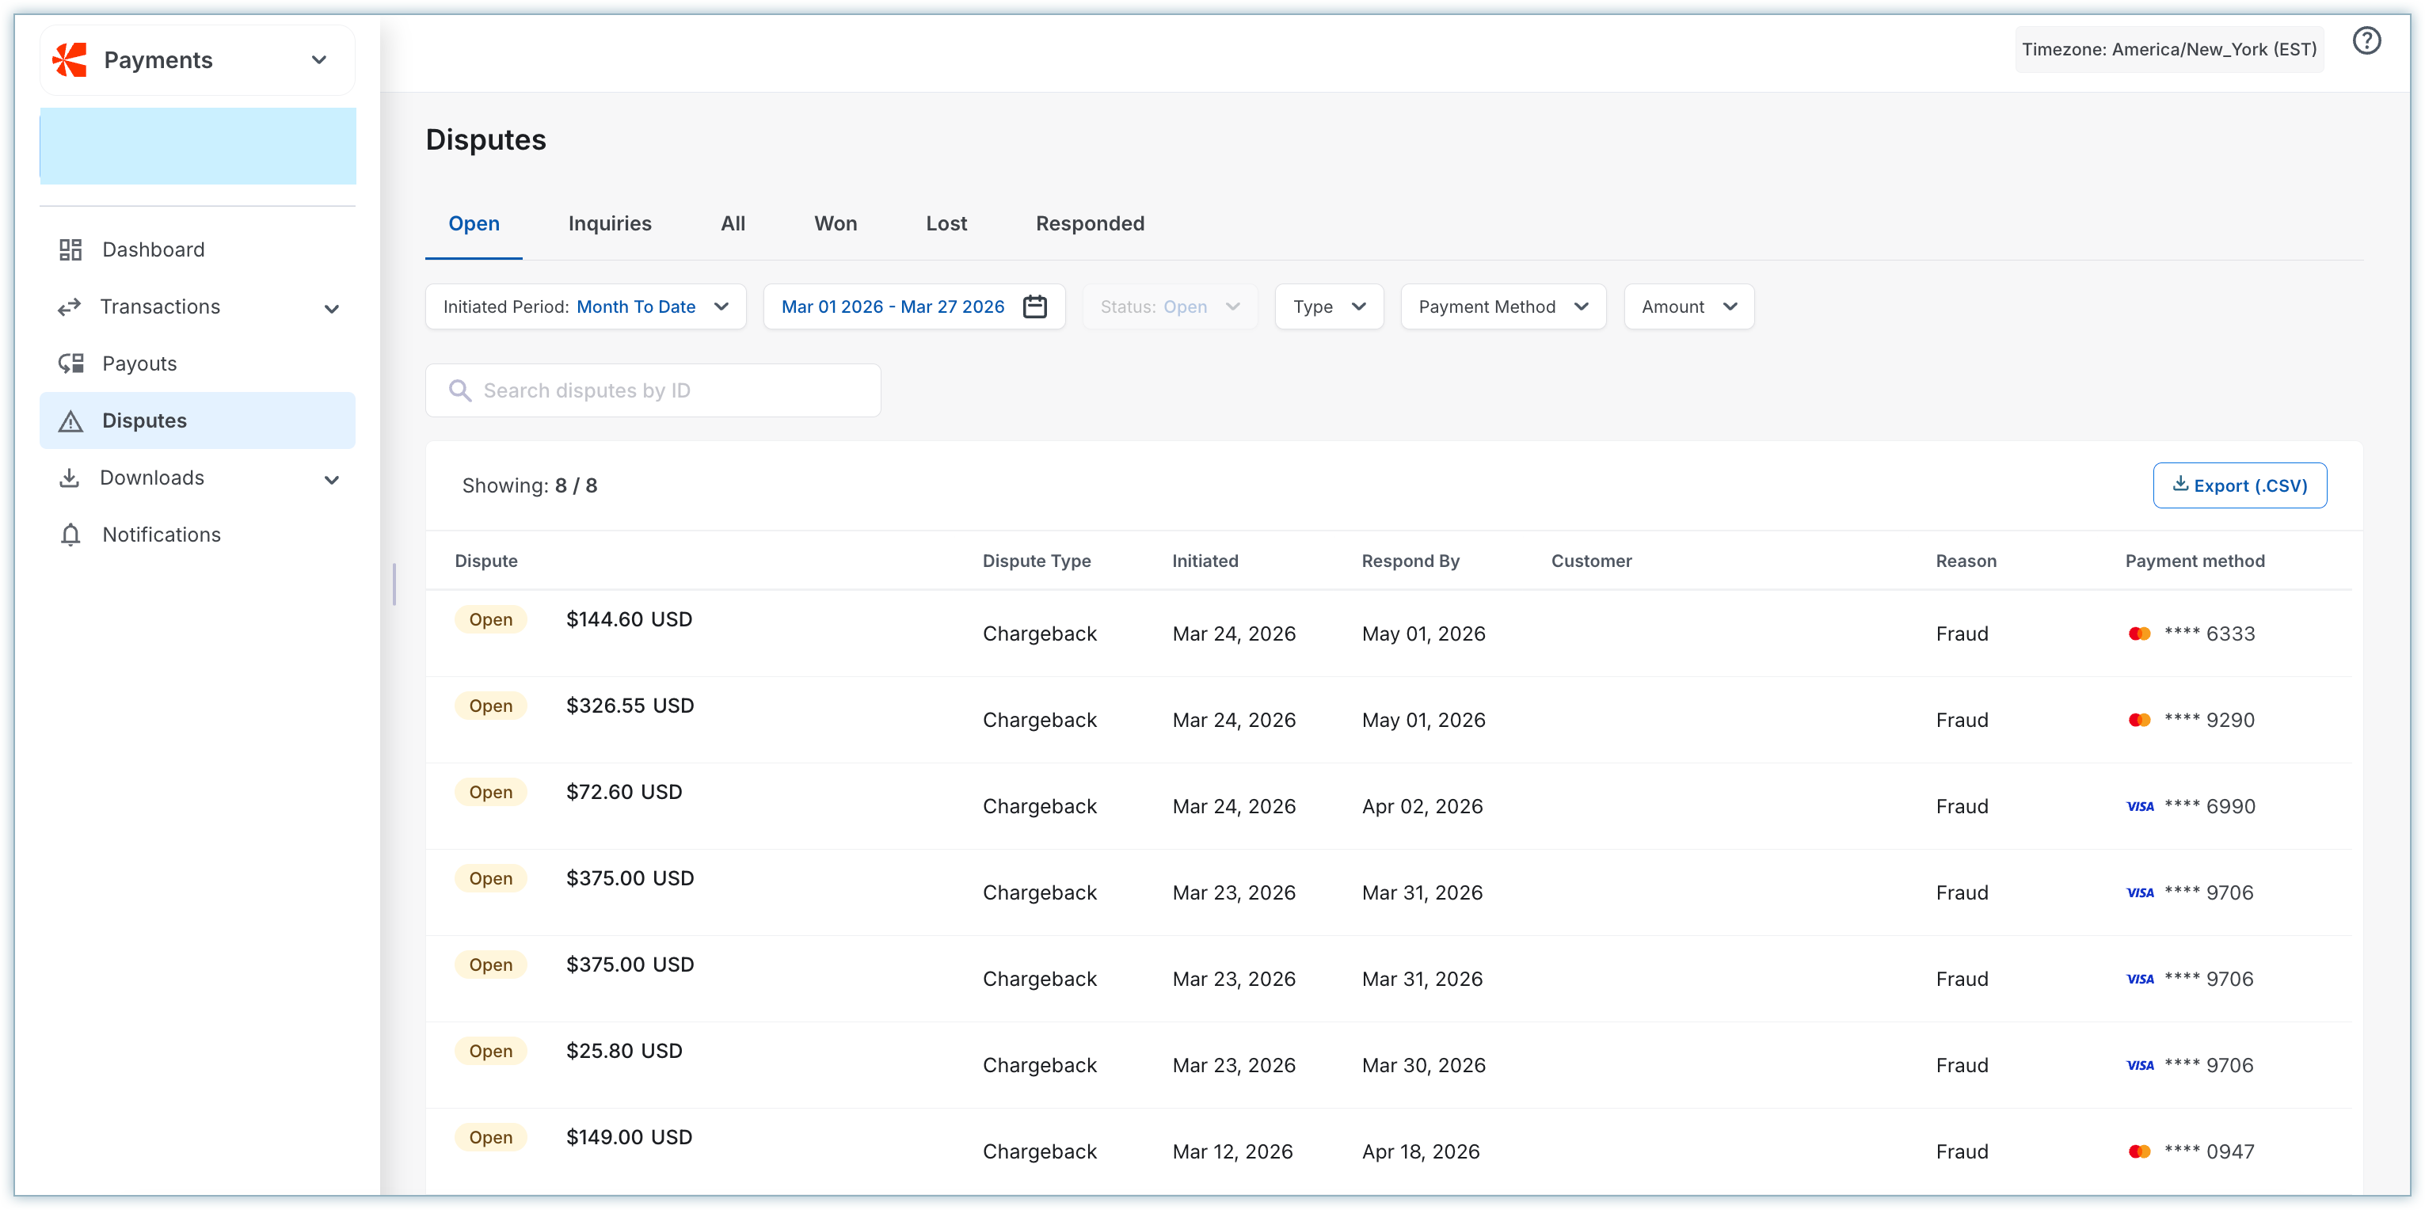
Task: Expand the Payments product switcher chevron
Action: coord(319,60)
